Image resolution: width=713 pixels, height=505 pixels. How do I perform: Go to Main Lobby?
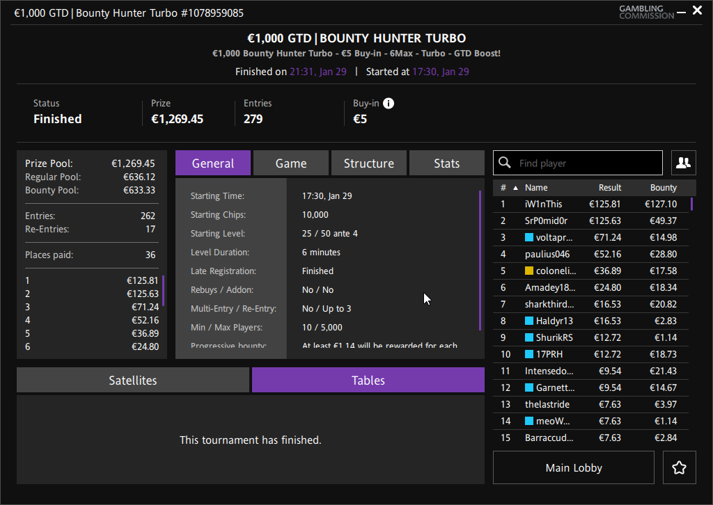click(574, 467)
